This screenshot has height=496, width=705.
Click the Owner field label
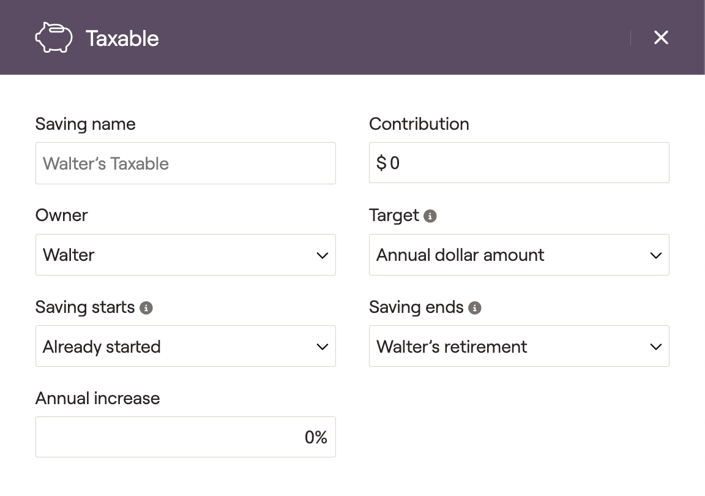62,216
